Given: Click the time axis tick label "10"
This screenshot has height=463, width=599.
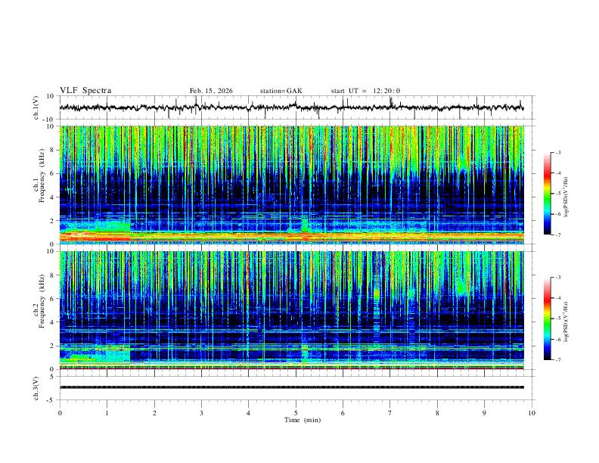Looking at the screenshot, I should pyautogui.click(x=532, y=413).
